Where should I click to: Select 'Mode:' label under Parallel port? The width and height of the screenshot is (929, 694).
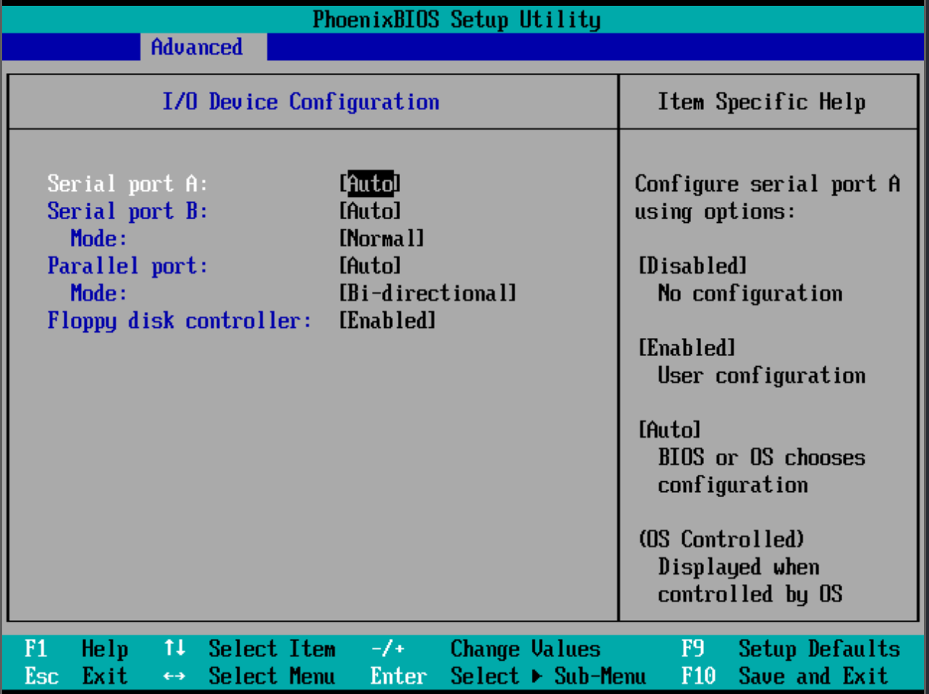pyautogui.click(x=98, y=293)
